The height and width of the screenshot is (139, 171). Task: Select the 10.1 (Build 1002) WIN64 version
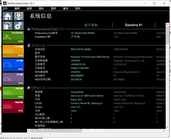click(83, 33)
